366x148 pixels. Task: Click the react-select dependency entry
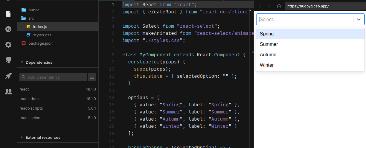click(58, 118)
